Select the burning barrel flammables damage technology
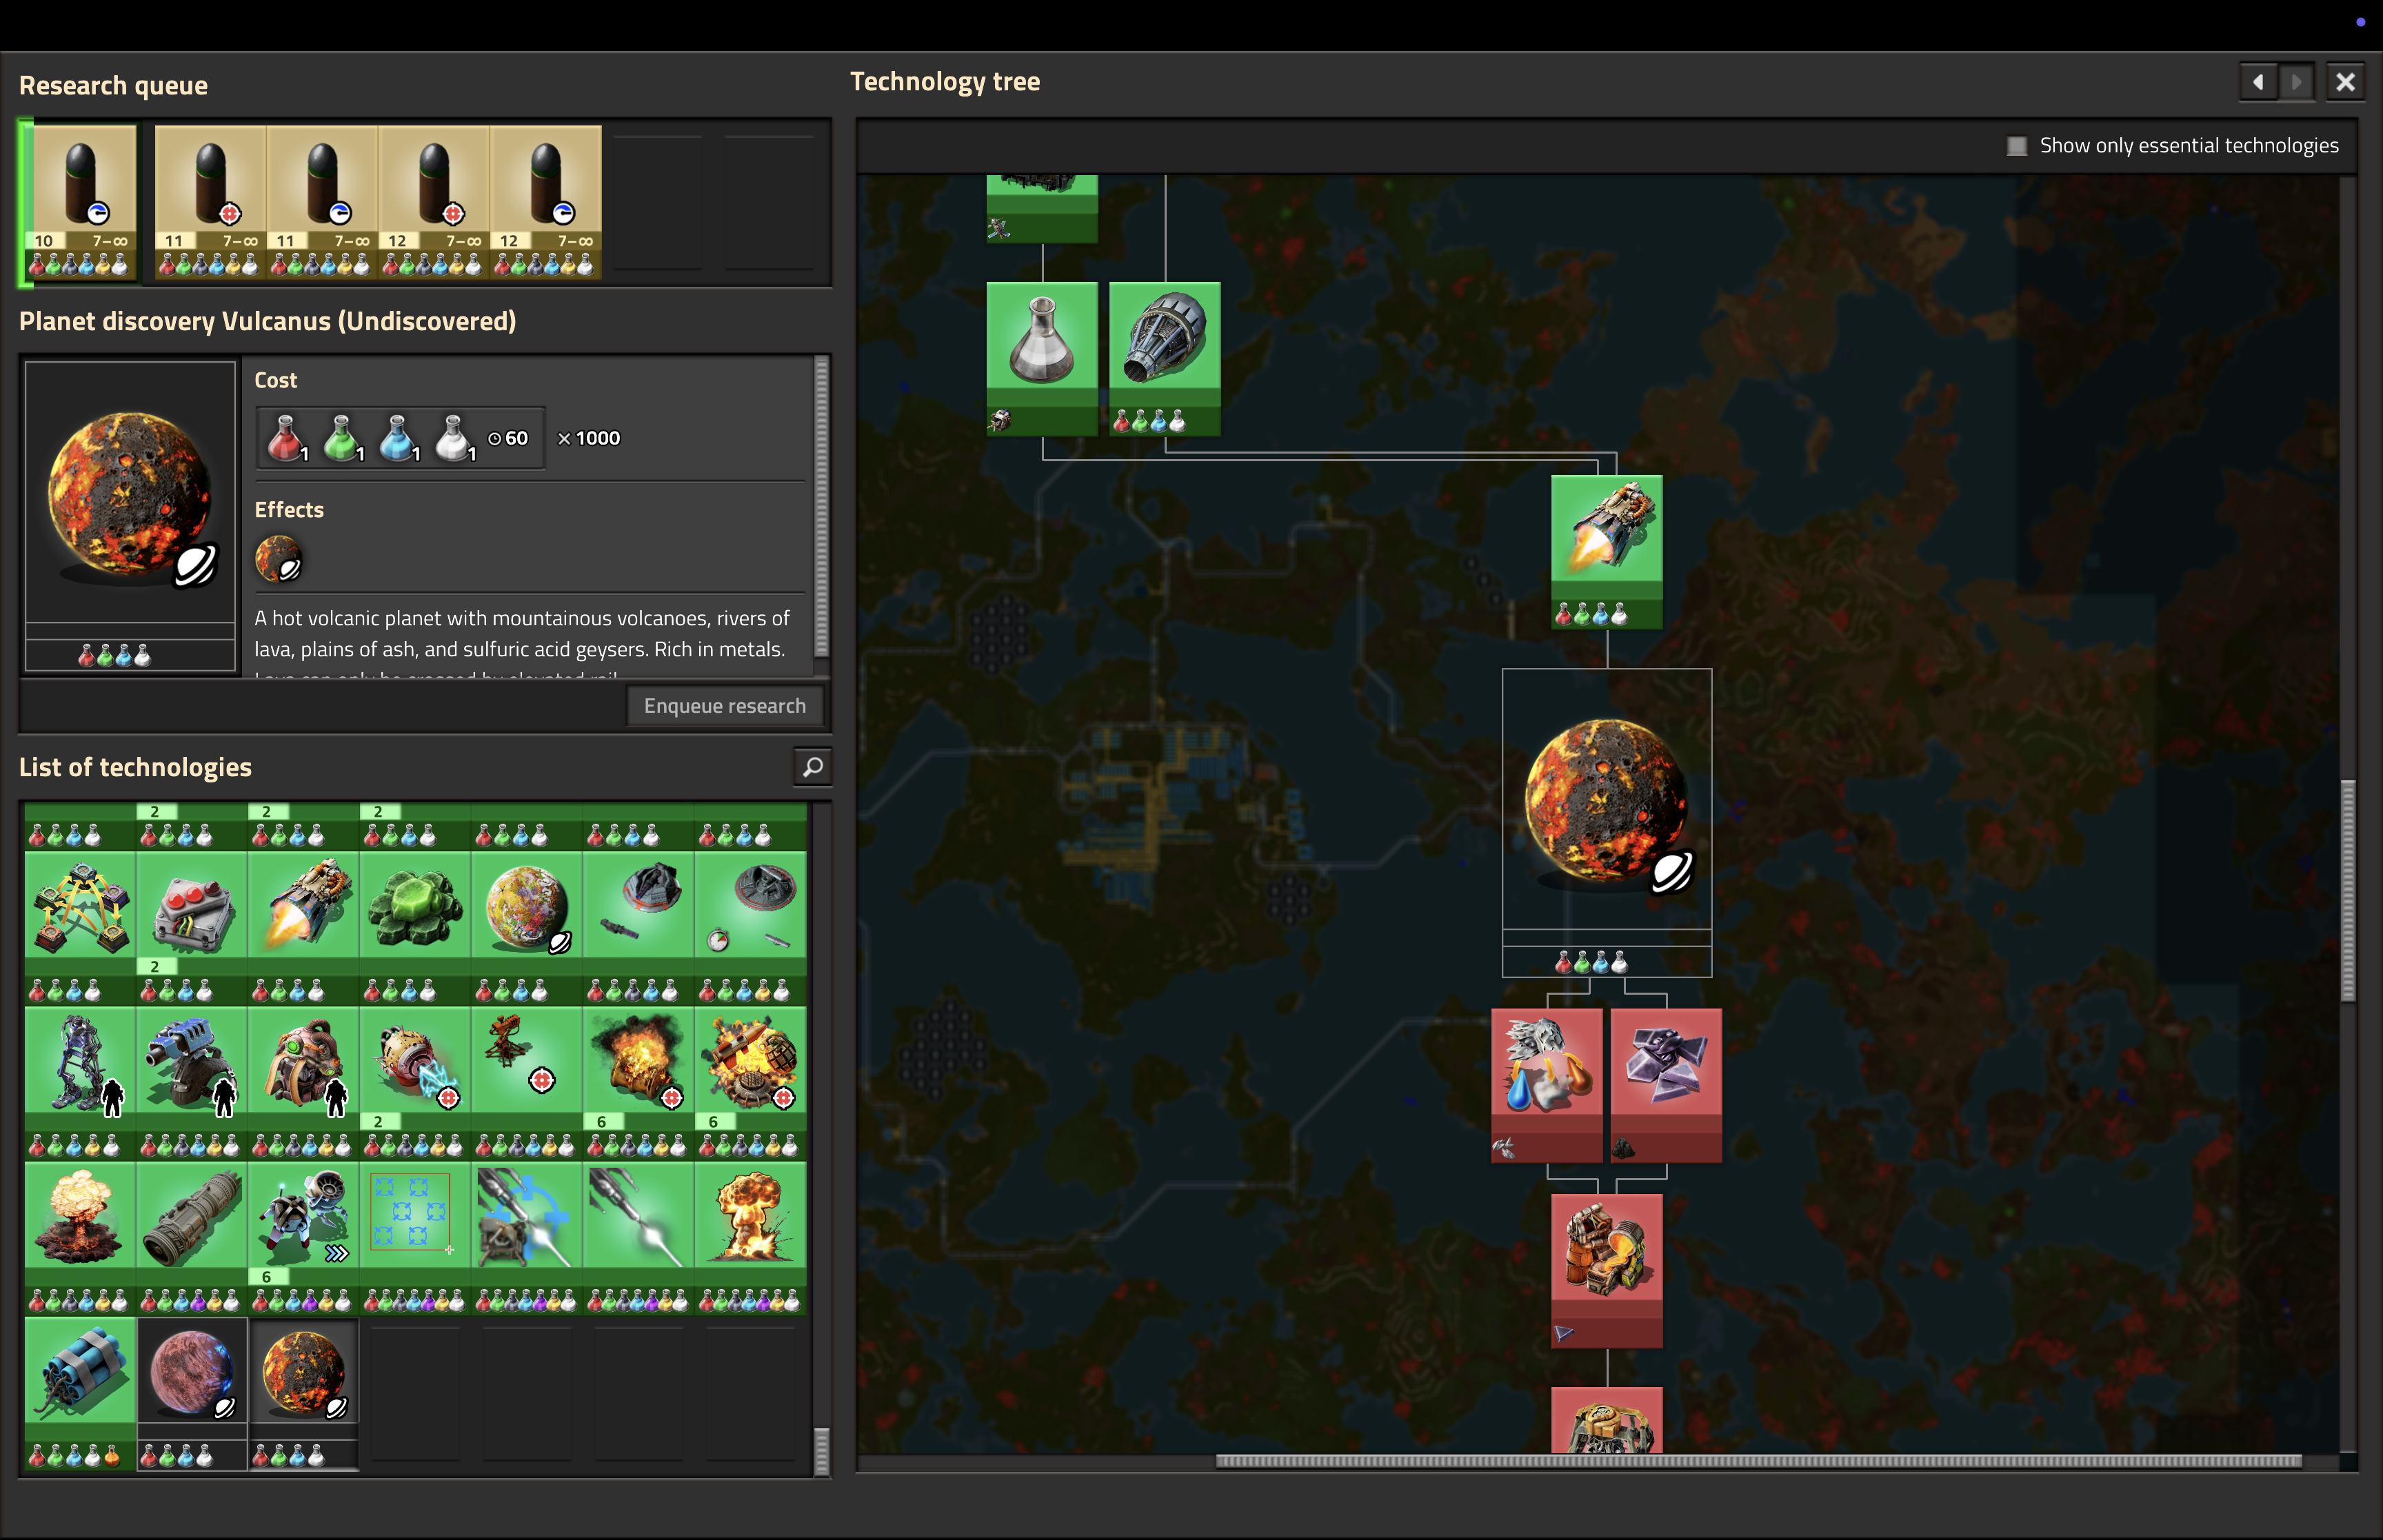 (x=639, y=1083)
